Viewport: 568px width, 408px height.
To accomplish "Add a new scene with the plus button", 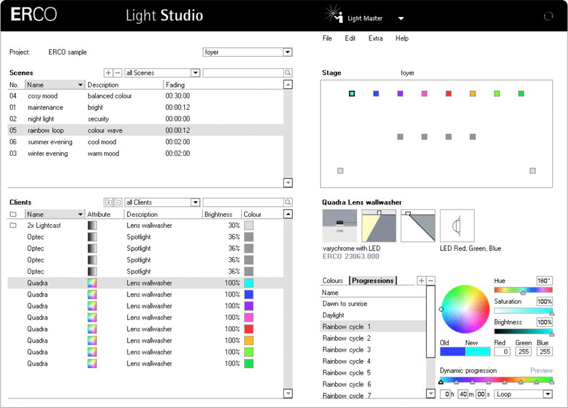I will (108, 73).
